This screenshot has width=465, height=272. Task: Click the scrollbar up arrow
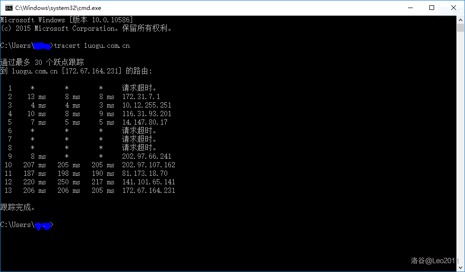460,20
